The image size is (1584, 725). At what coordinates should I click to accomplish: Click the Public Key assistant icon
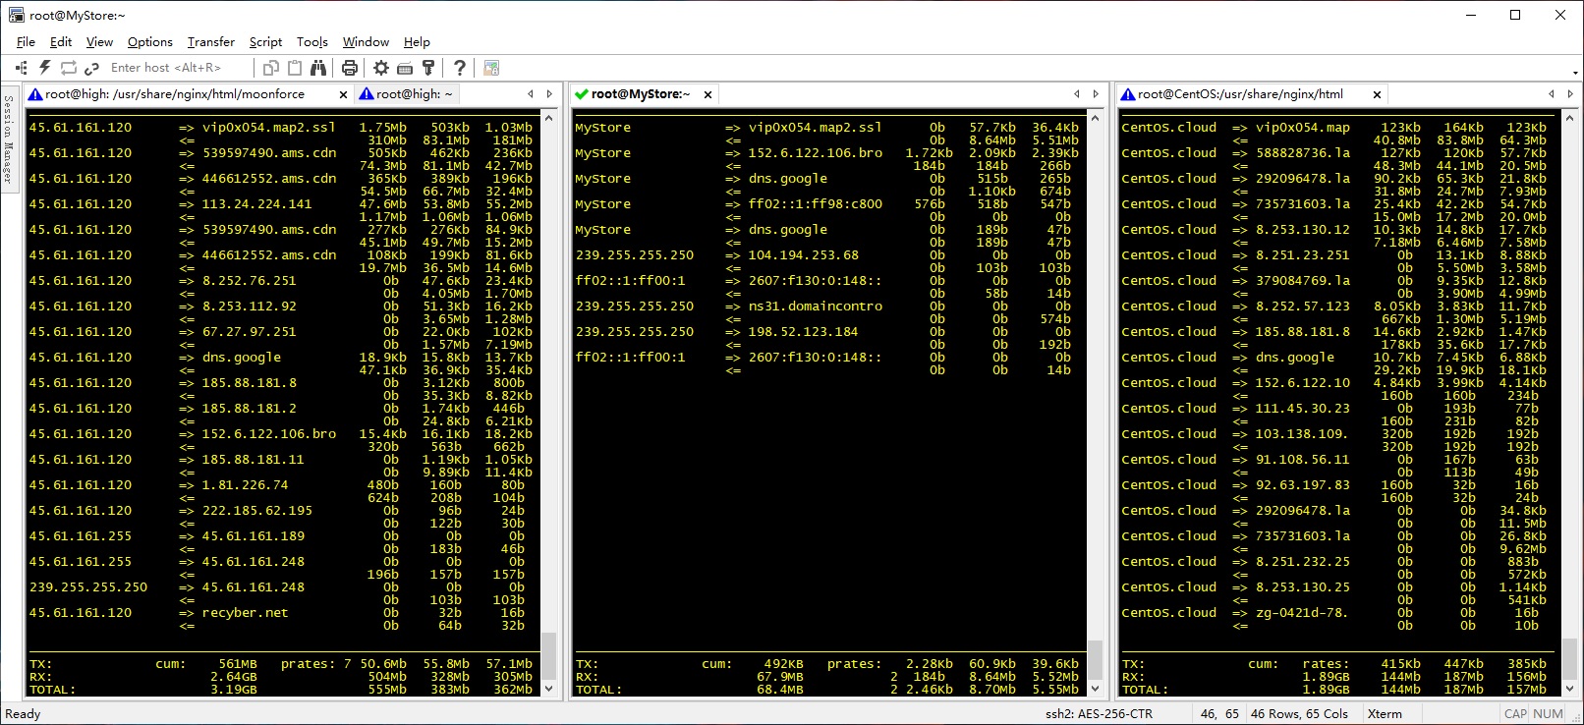(428, 68)
